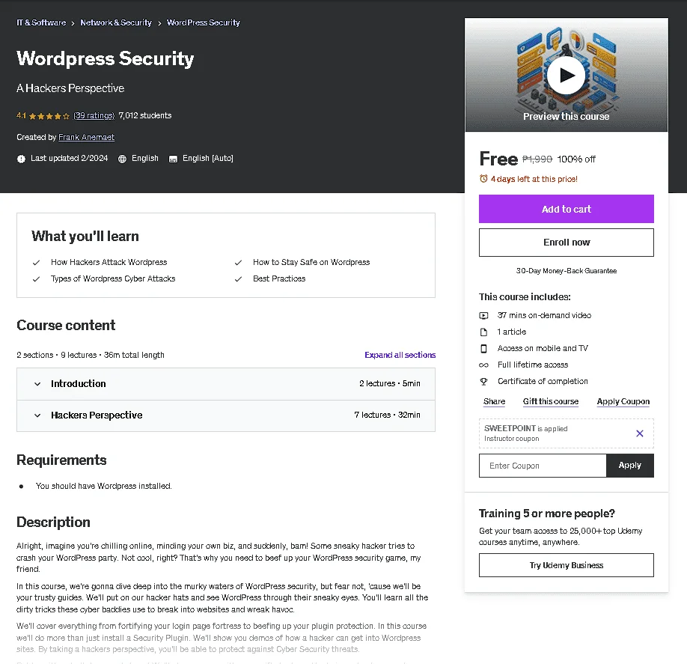Click the video icon beside on-demand video
This screenshot has height=664, width=687.
click(483, 316)
